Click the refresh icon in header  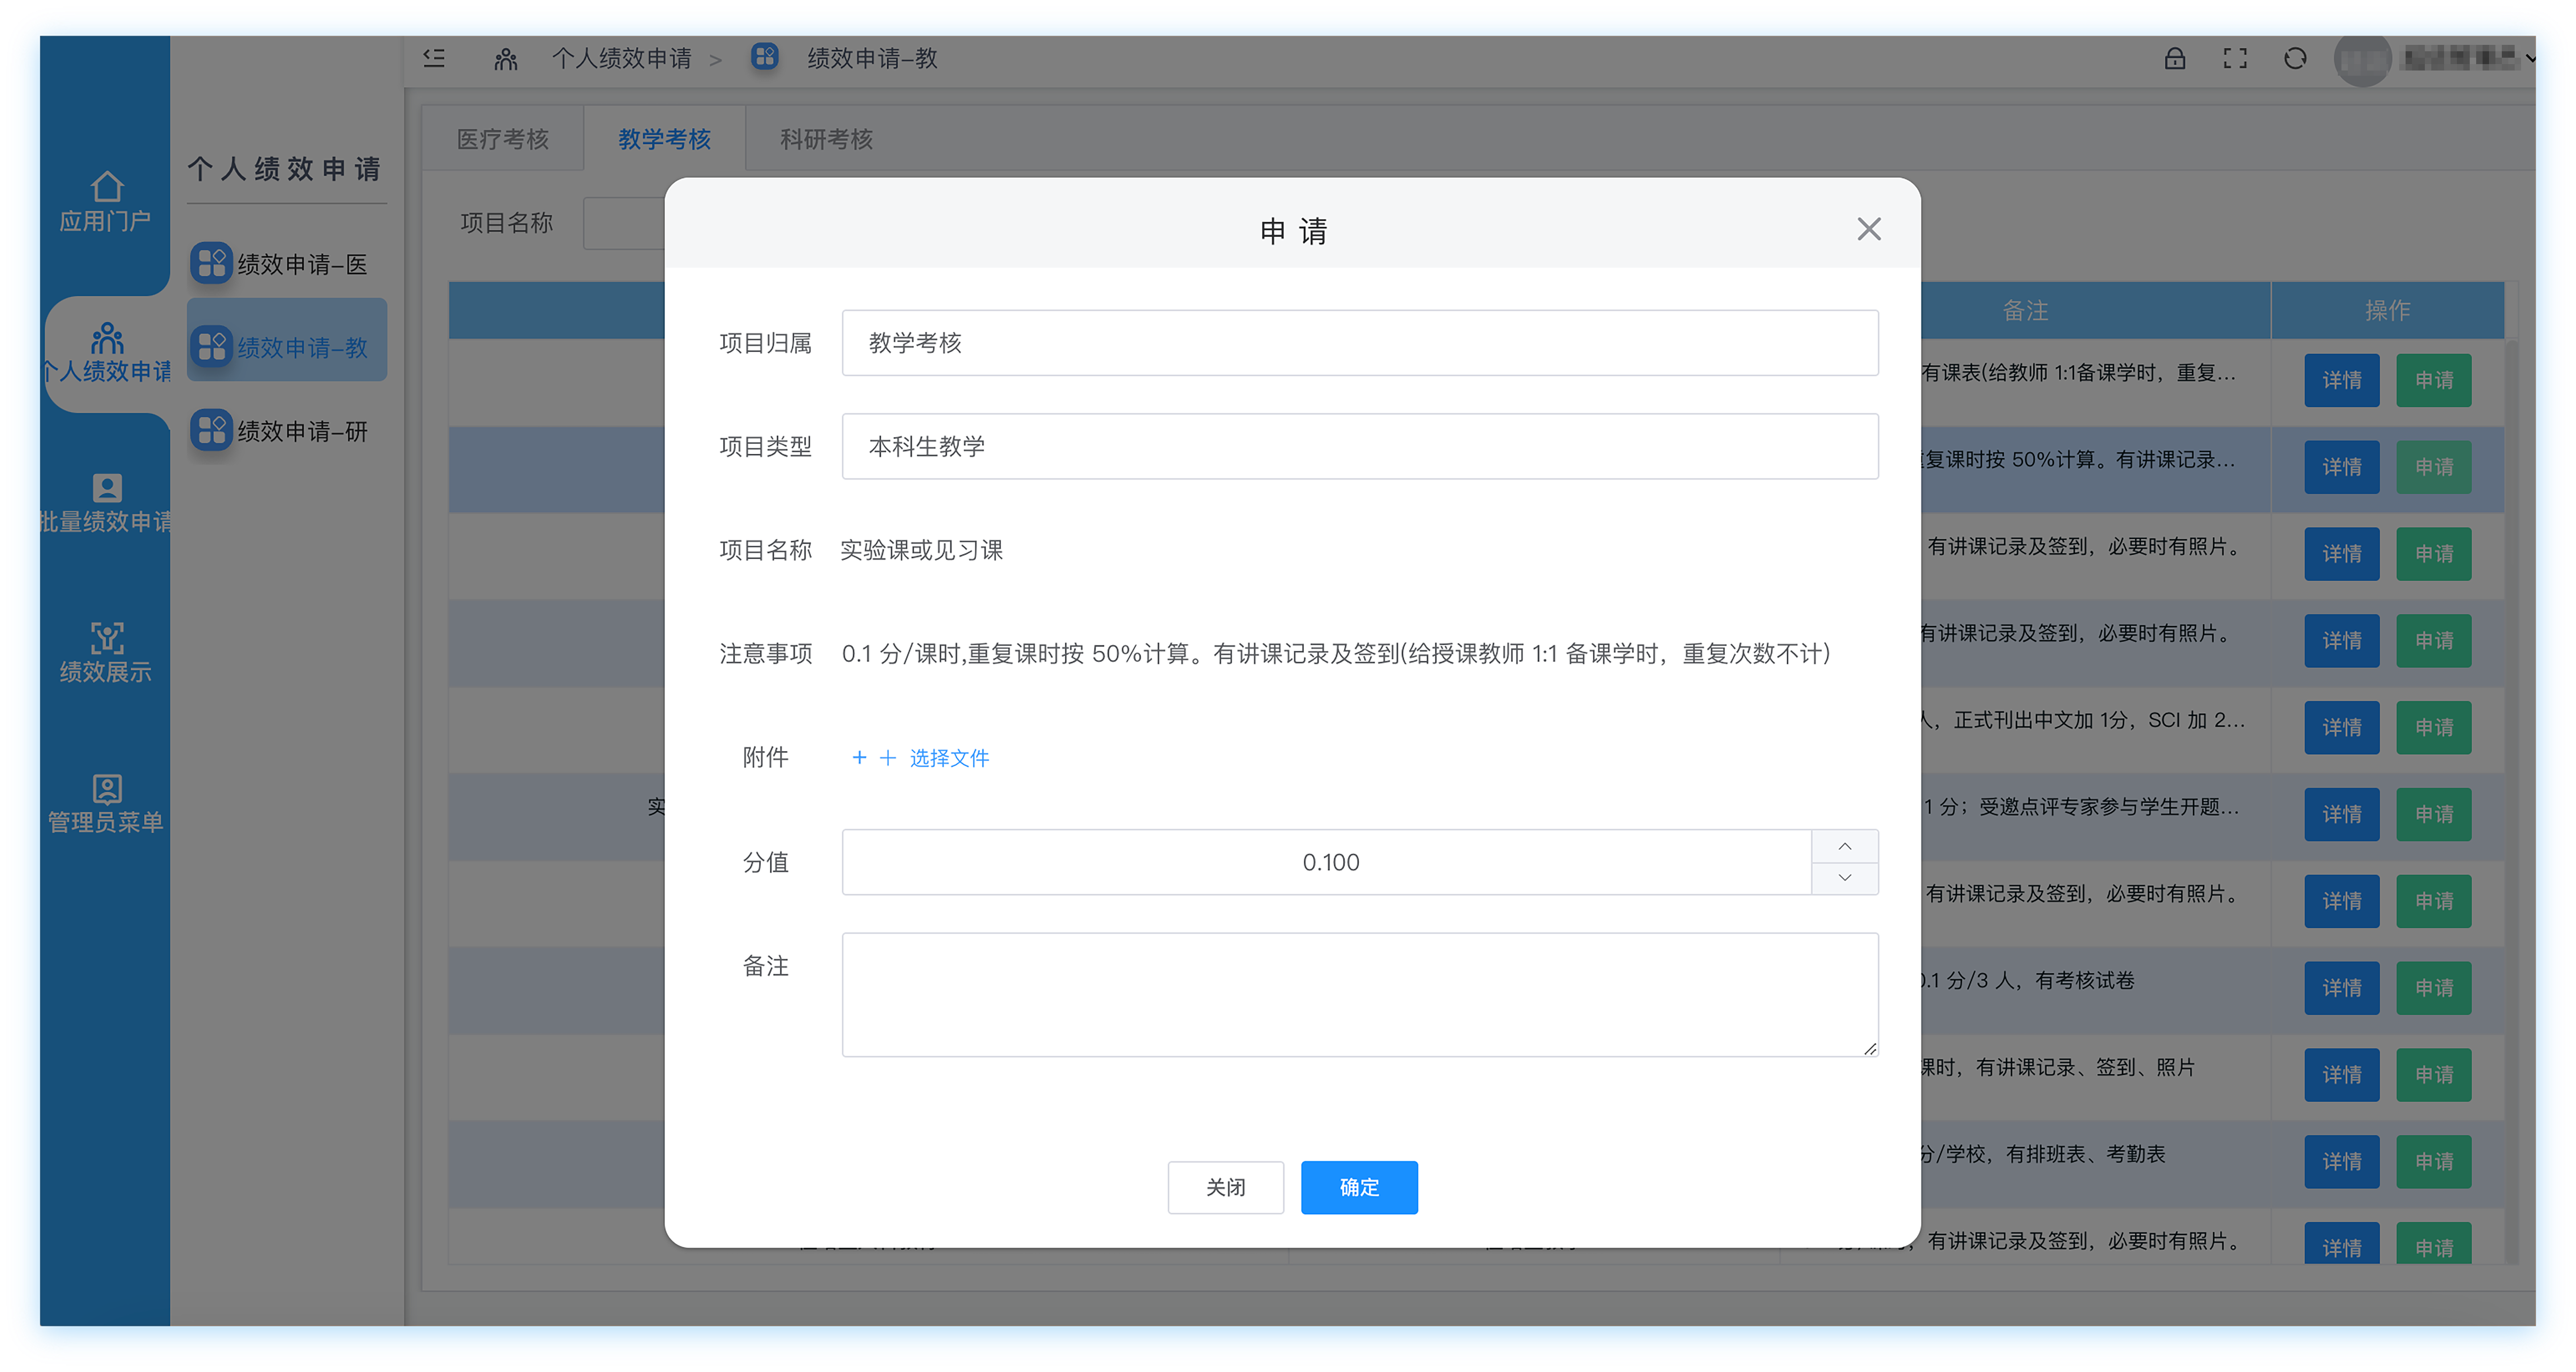coord(2295,58)
